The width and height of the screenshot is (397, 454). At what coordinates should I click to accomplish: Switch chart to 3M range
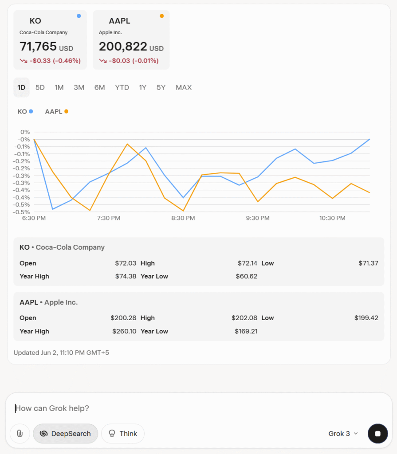[79, 87]
